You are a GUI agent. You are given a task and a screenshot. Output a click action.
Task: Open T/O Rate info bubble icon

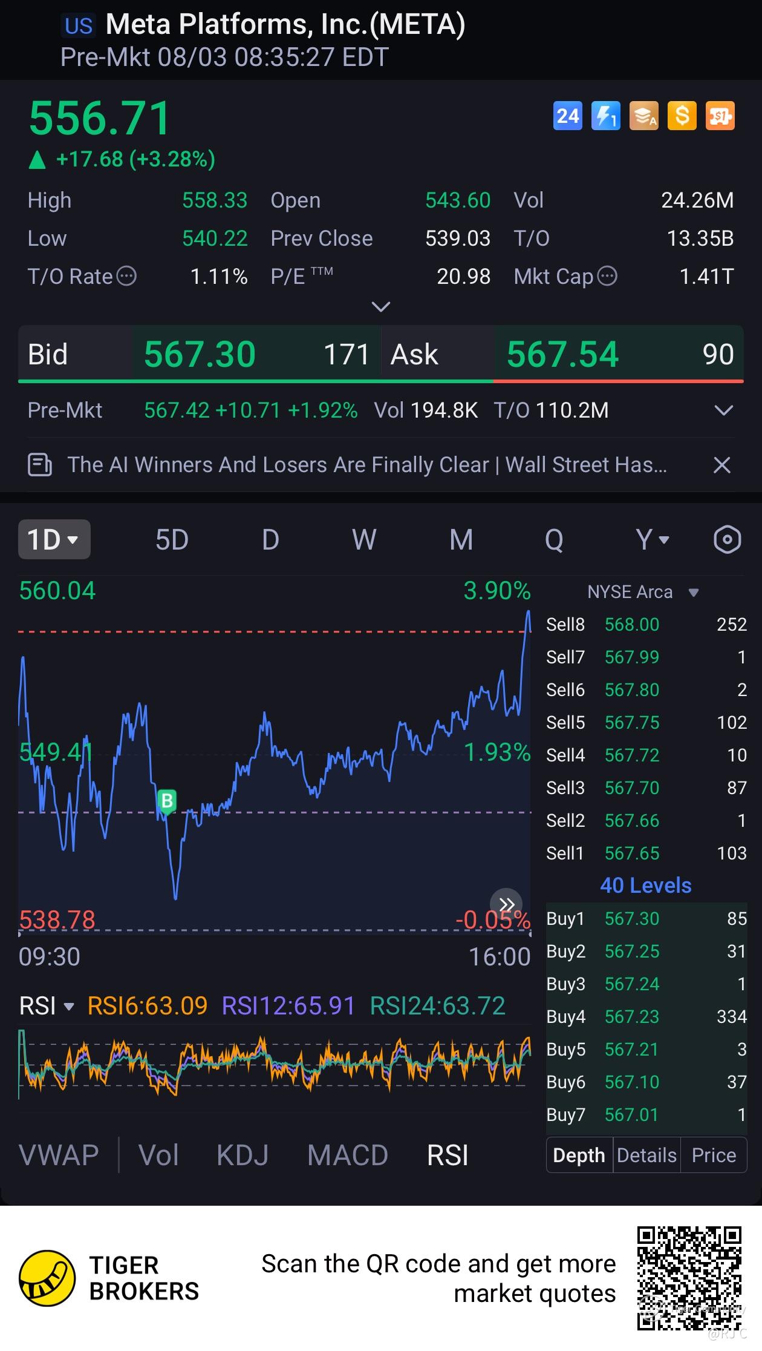(126, 276)
